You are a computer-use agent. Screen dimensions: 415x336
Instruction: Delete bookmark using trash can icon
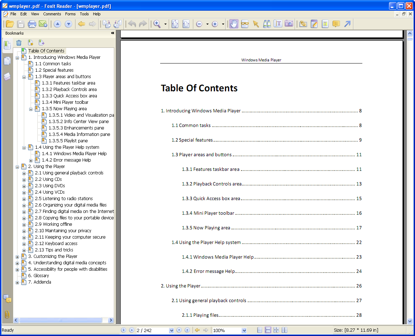[19, 43]
